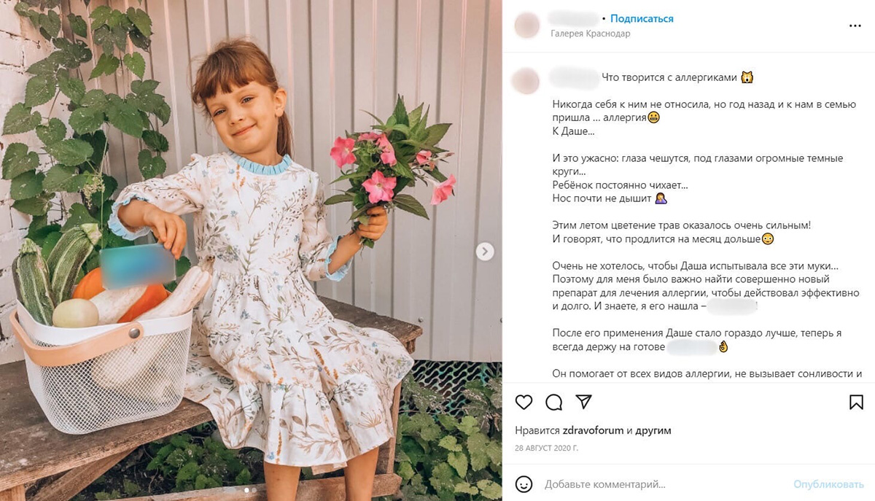Screen dimensions: 875x501
Task: Click commenter avatar beside caption
Action: pyautogui.click(x=527, y=81)
